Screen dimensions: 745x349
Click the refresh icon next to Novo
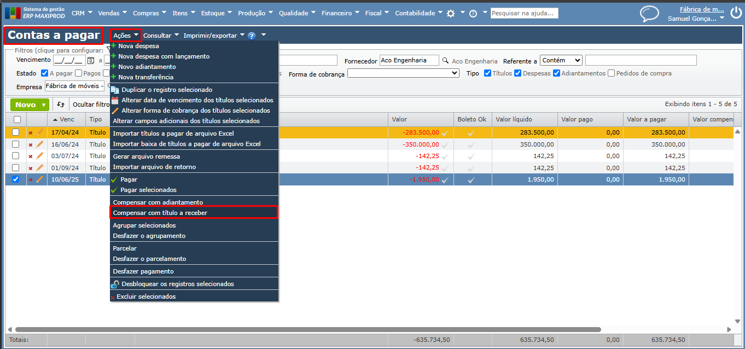click(61, 104)
